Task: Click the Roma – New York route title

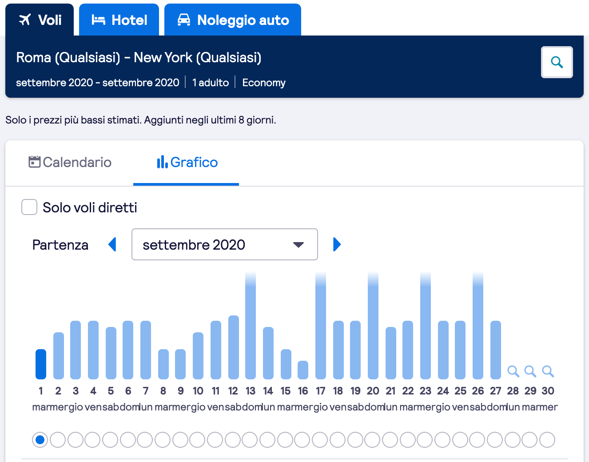Action: coord(139,57)
